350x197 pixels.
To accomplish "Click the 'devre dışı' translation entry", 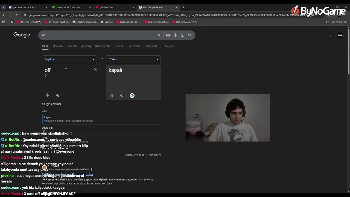I will (x=47, y=128).
